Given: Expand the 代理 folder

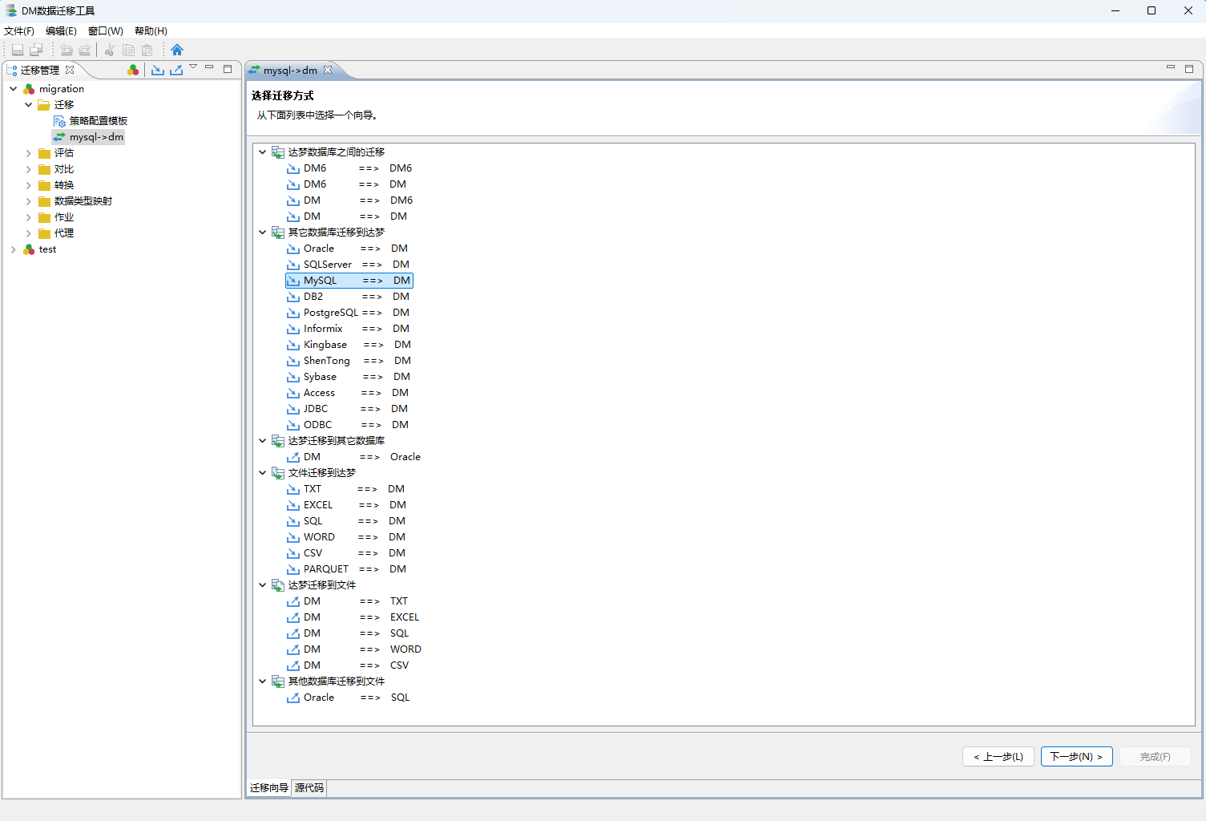Looking at the screenshot, I should point(28,233).
